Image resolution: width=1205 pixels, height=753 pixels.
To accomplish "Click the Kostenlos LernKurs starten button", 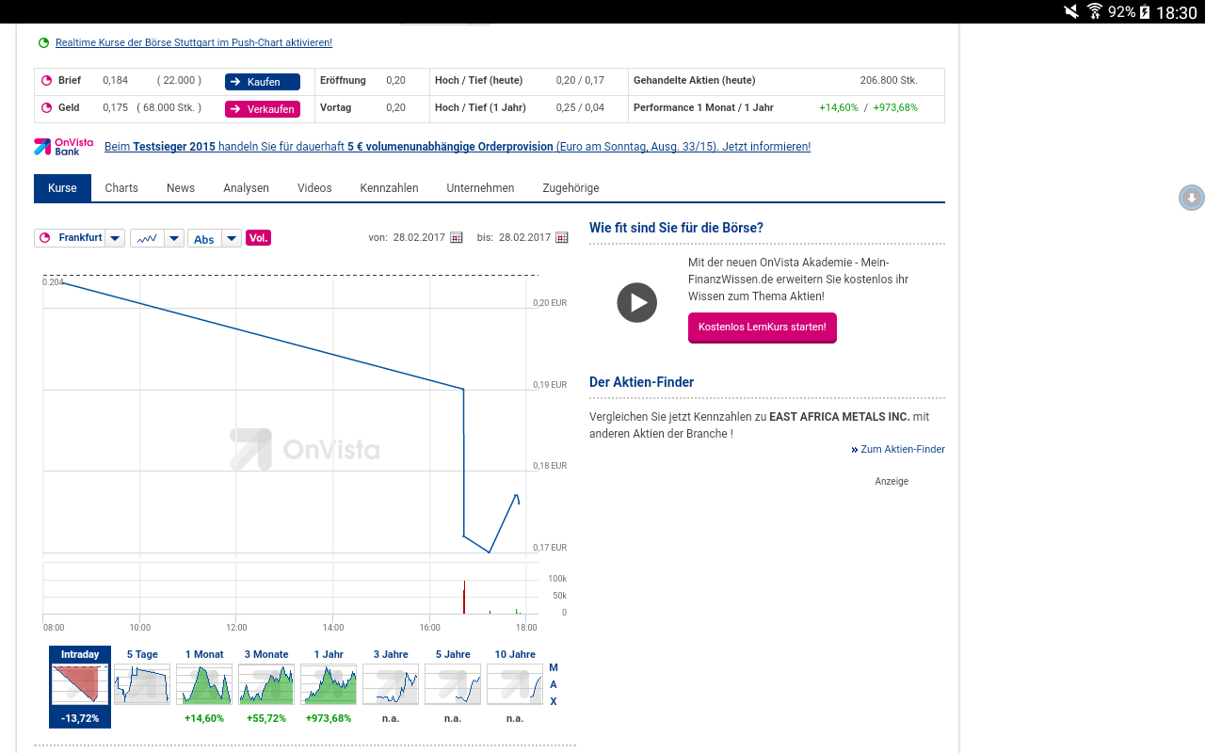I will (762, 328).
